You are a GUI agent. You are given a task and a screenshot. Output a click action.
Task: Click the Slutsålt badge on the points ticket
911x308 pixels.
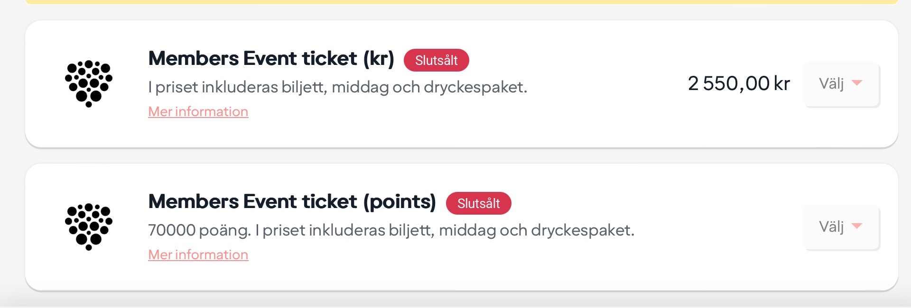click(x=478, y=203)
